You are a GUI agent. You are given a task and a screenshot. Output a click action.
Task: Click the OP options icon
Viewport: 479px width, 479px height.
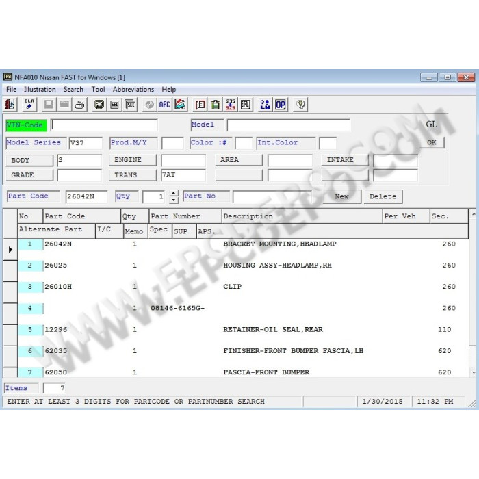click(x=281, y=105)
